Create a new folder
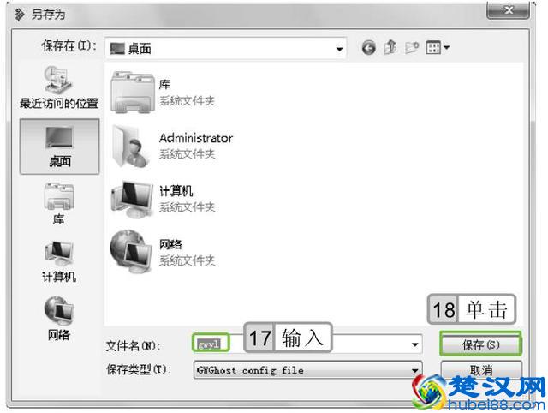 point(412,48)
